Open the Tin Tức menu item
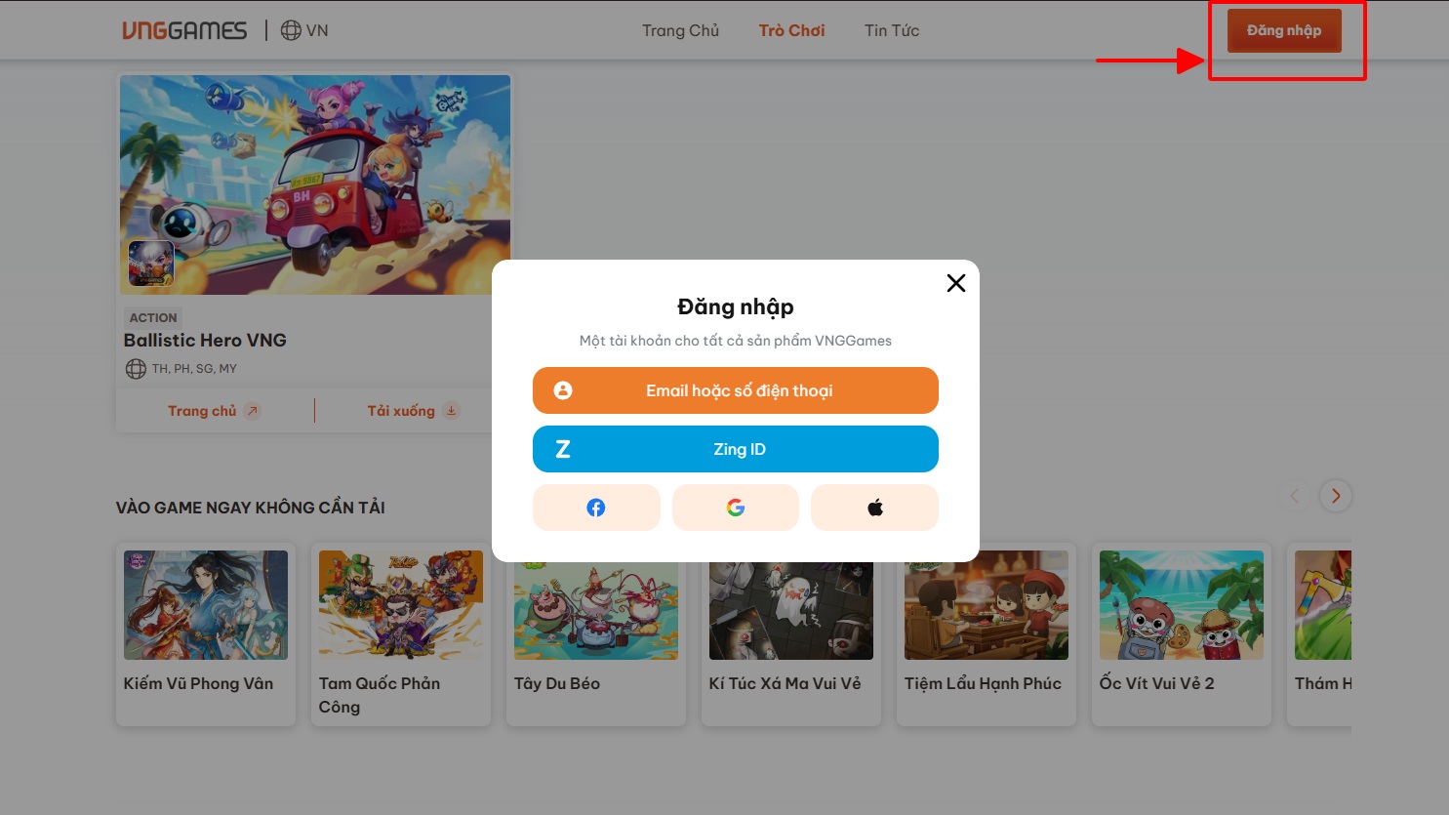Image resolution: width=1449 pixels, height=815 pixels. tap(892, 30)
